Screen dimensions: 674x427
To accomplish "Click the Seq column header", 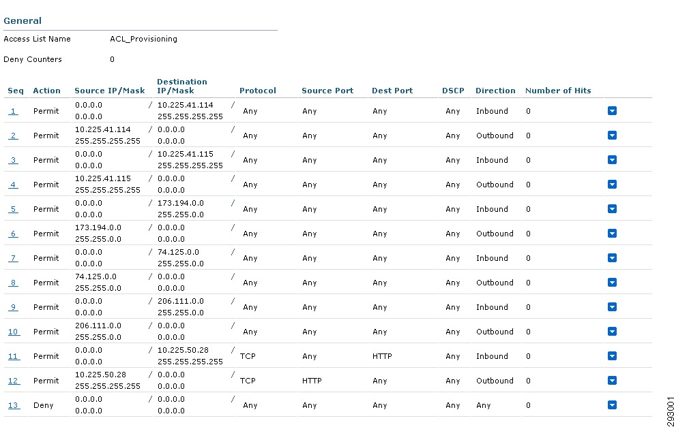I will pos(16,91).
